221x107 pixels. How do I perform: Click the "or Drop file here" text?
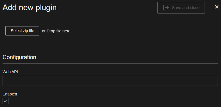click(56, 31)
